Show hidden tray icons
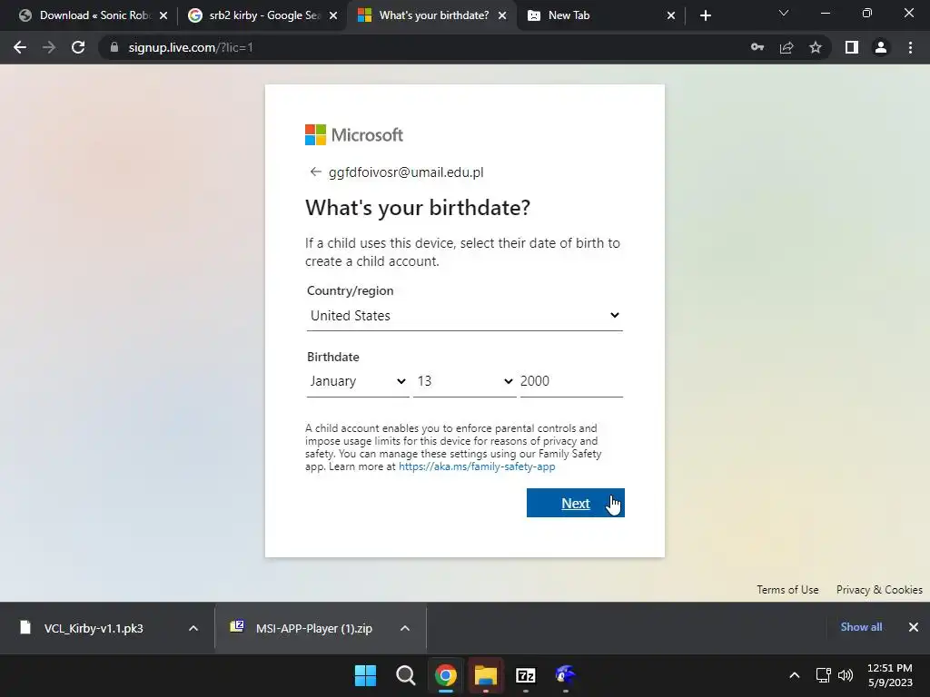This screenshot has height=697, width=930. tap(795, 675)
